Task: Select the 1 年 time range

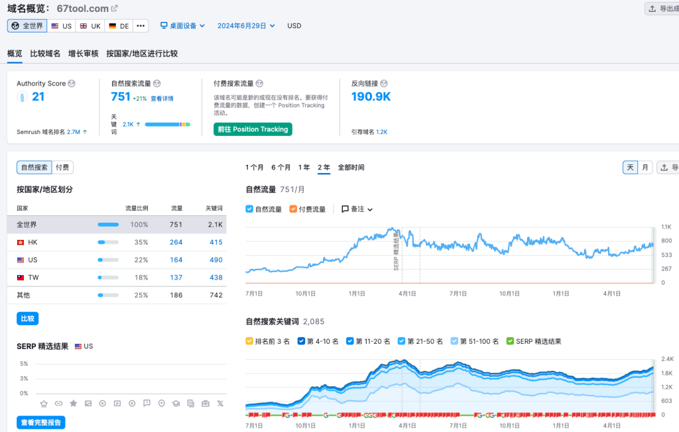Action: click(304, 168)
